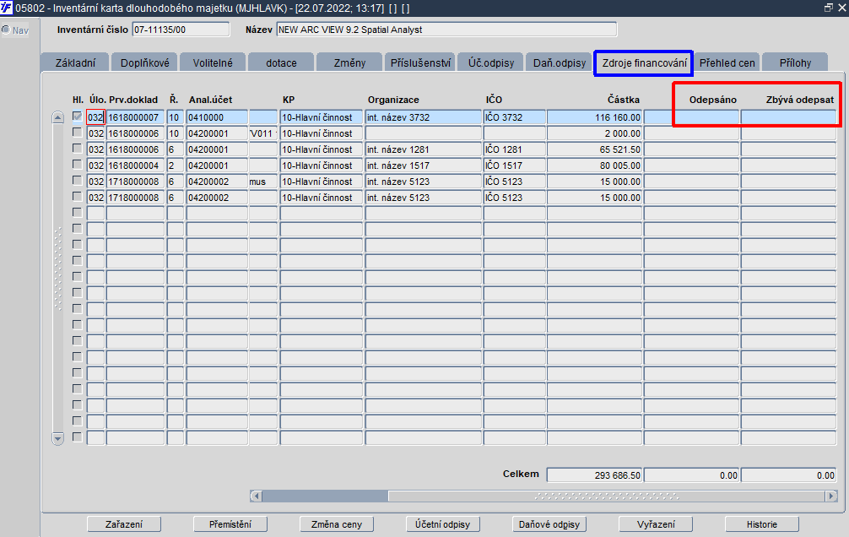This screenshot has height=537, width=849.
Task: Select the Zdroje financování tab
Action: coord(644,62)
